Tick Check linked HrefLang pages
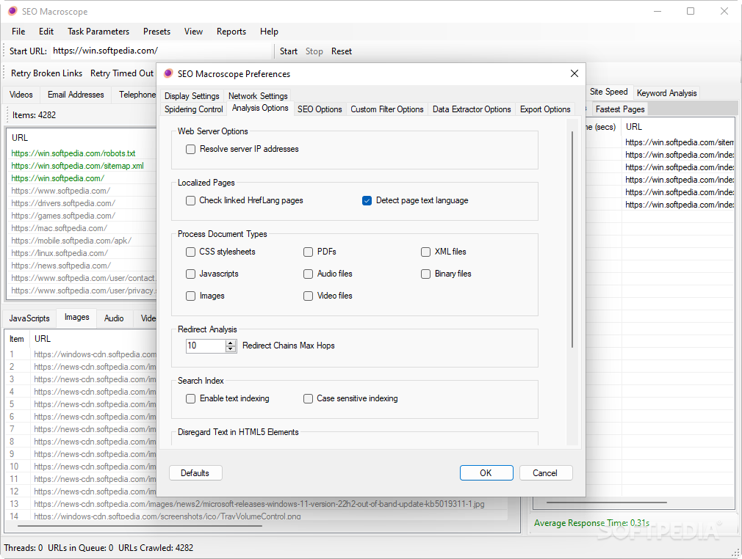742x559 pixels. click(191, 200)
